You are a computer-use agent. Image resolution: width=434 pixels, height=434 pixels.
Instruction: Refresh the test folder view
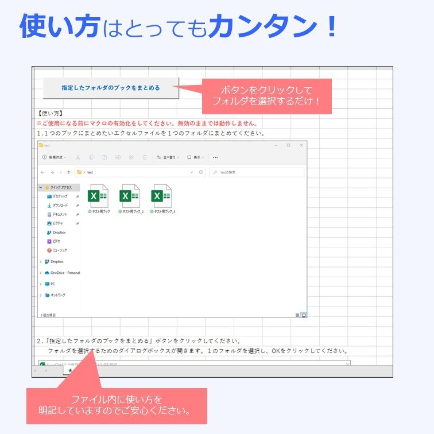[x=201, y=172]
